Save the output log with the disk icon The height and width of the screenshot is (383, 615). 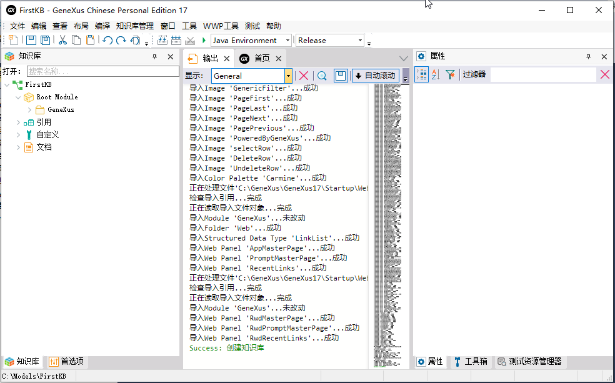tap(341, 76)
